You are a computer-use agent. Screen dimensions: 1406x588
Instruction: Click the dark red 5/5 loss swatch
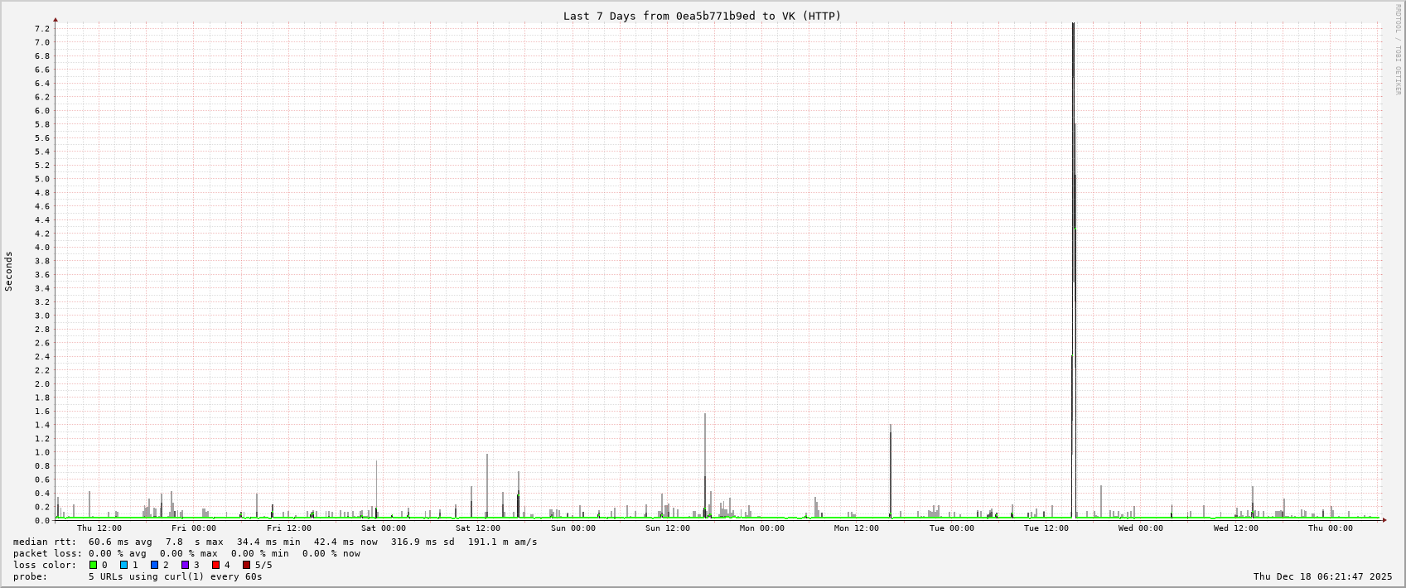(246, 565)
